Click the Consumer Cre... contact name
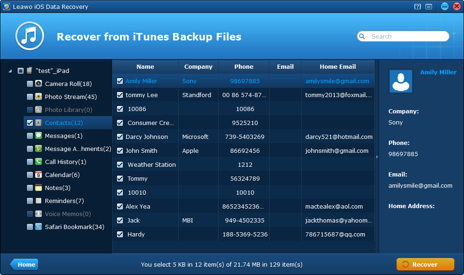 [x=151, y=123]
